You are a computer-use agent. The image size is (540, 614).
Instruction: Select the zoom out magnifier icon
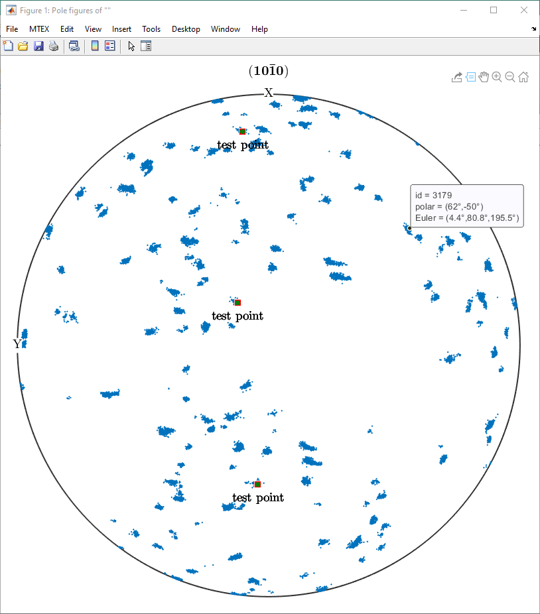(509, 77)
